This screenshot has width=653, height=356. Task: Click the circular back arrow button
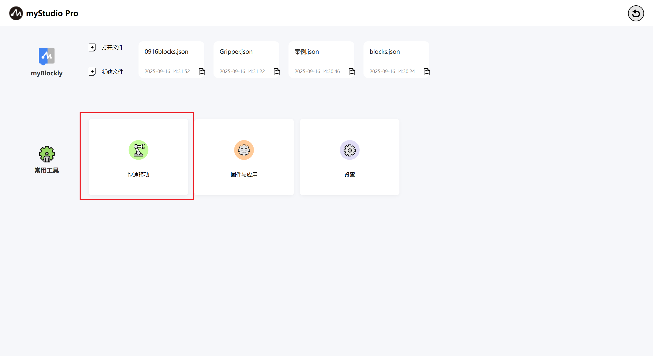click(x=636, y=13)
